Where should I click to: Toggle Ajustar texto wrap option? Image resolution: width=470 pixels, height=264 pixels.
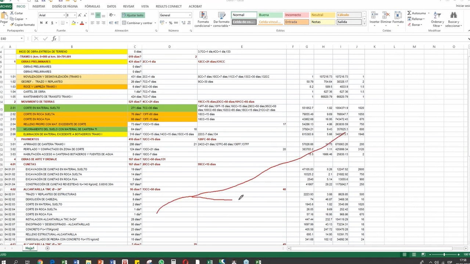[133, 15]
